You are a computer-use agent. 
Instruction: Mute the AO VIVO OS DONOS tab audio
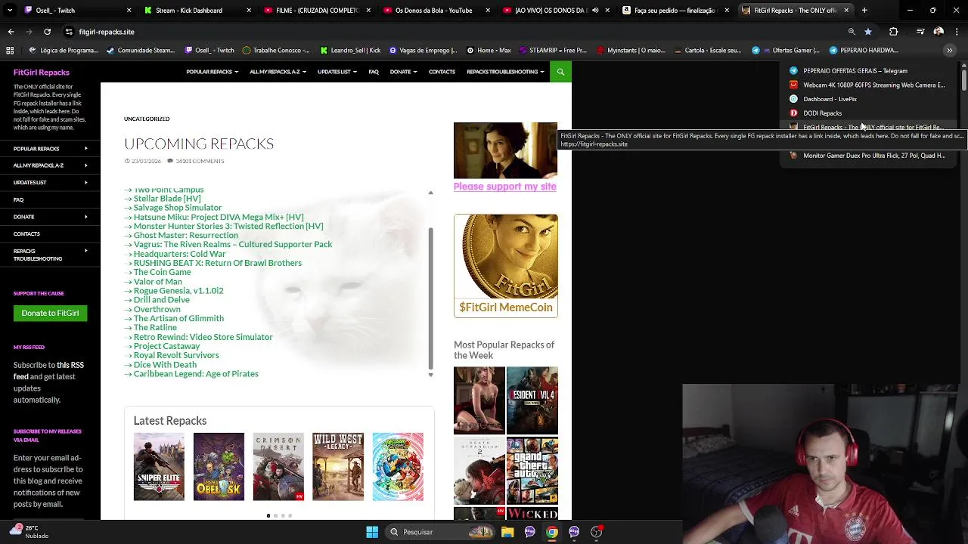point(595,11)
